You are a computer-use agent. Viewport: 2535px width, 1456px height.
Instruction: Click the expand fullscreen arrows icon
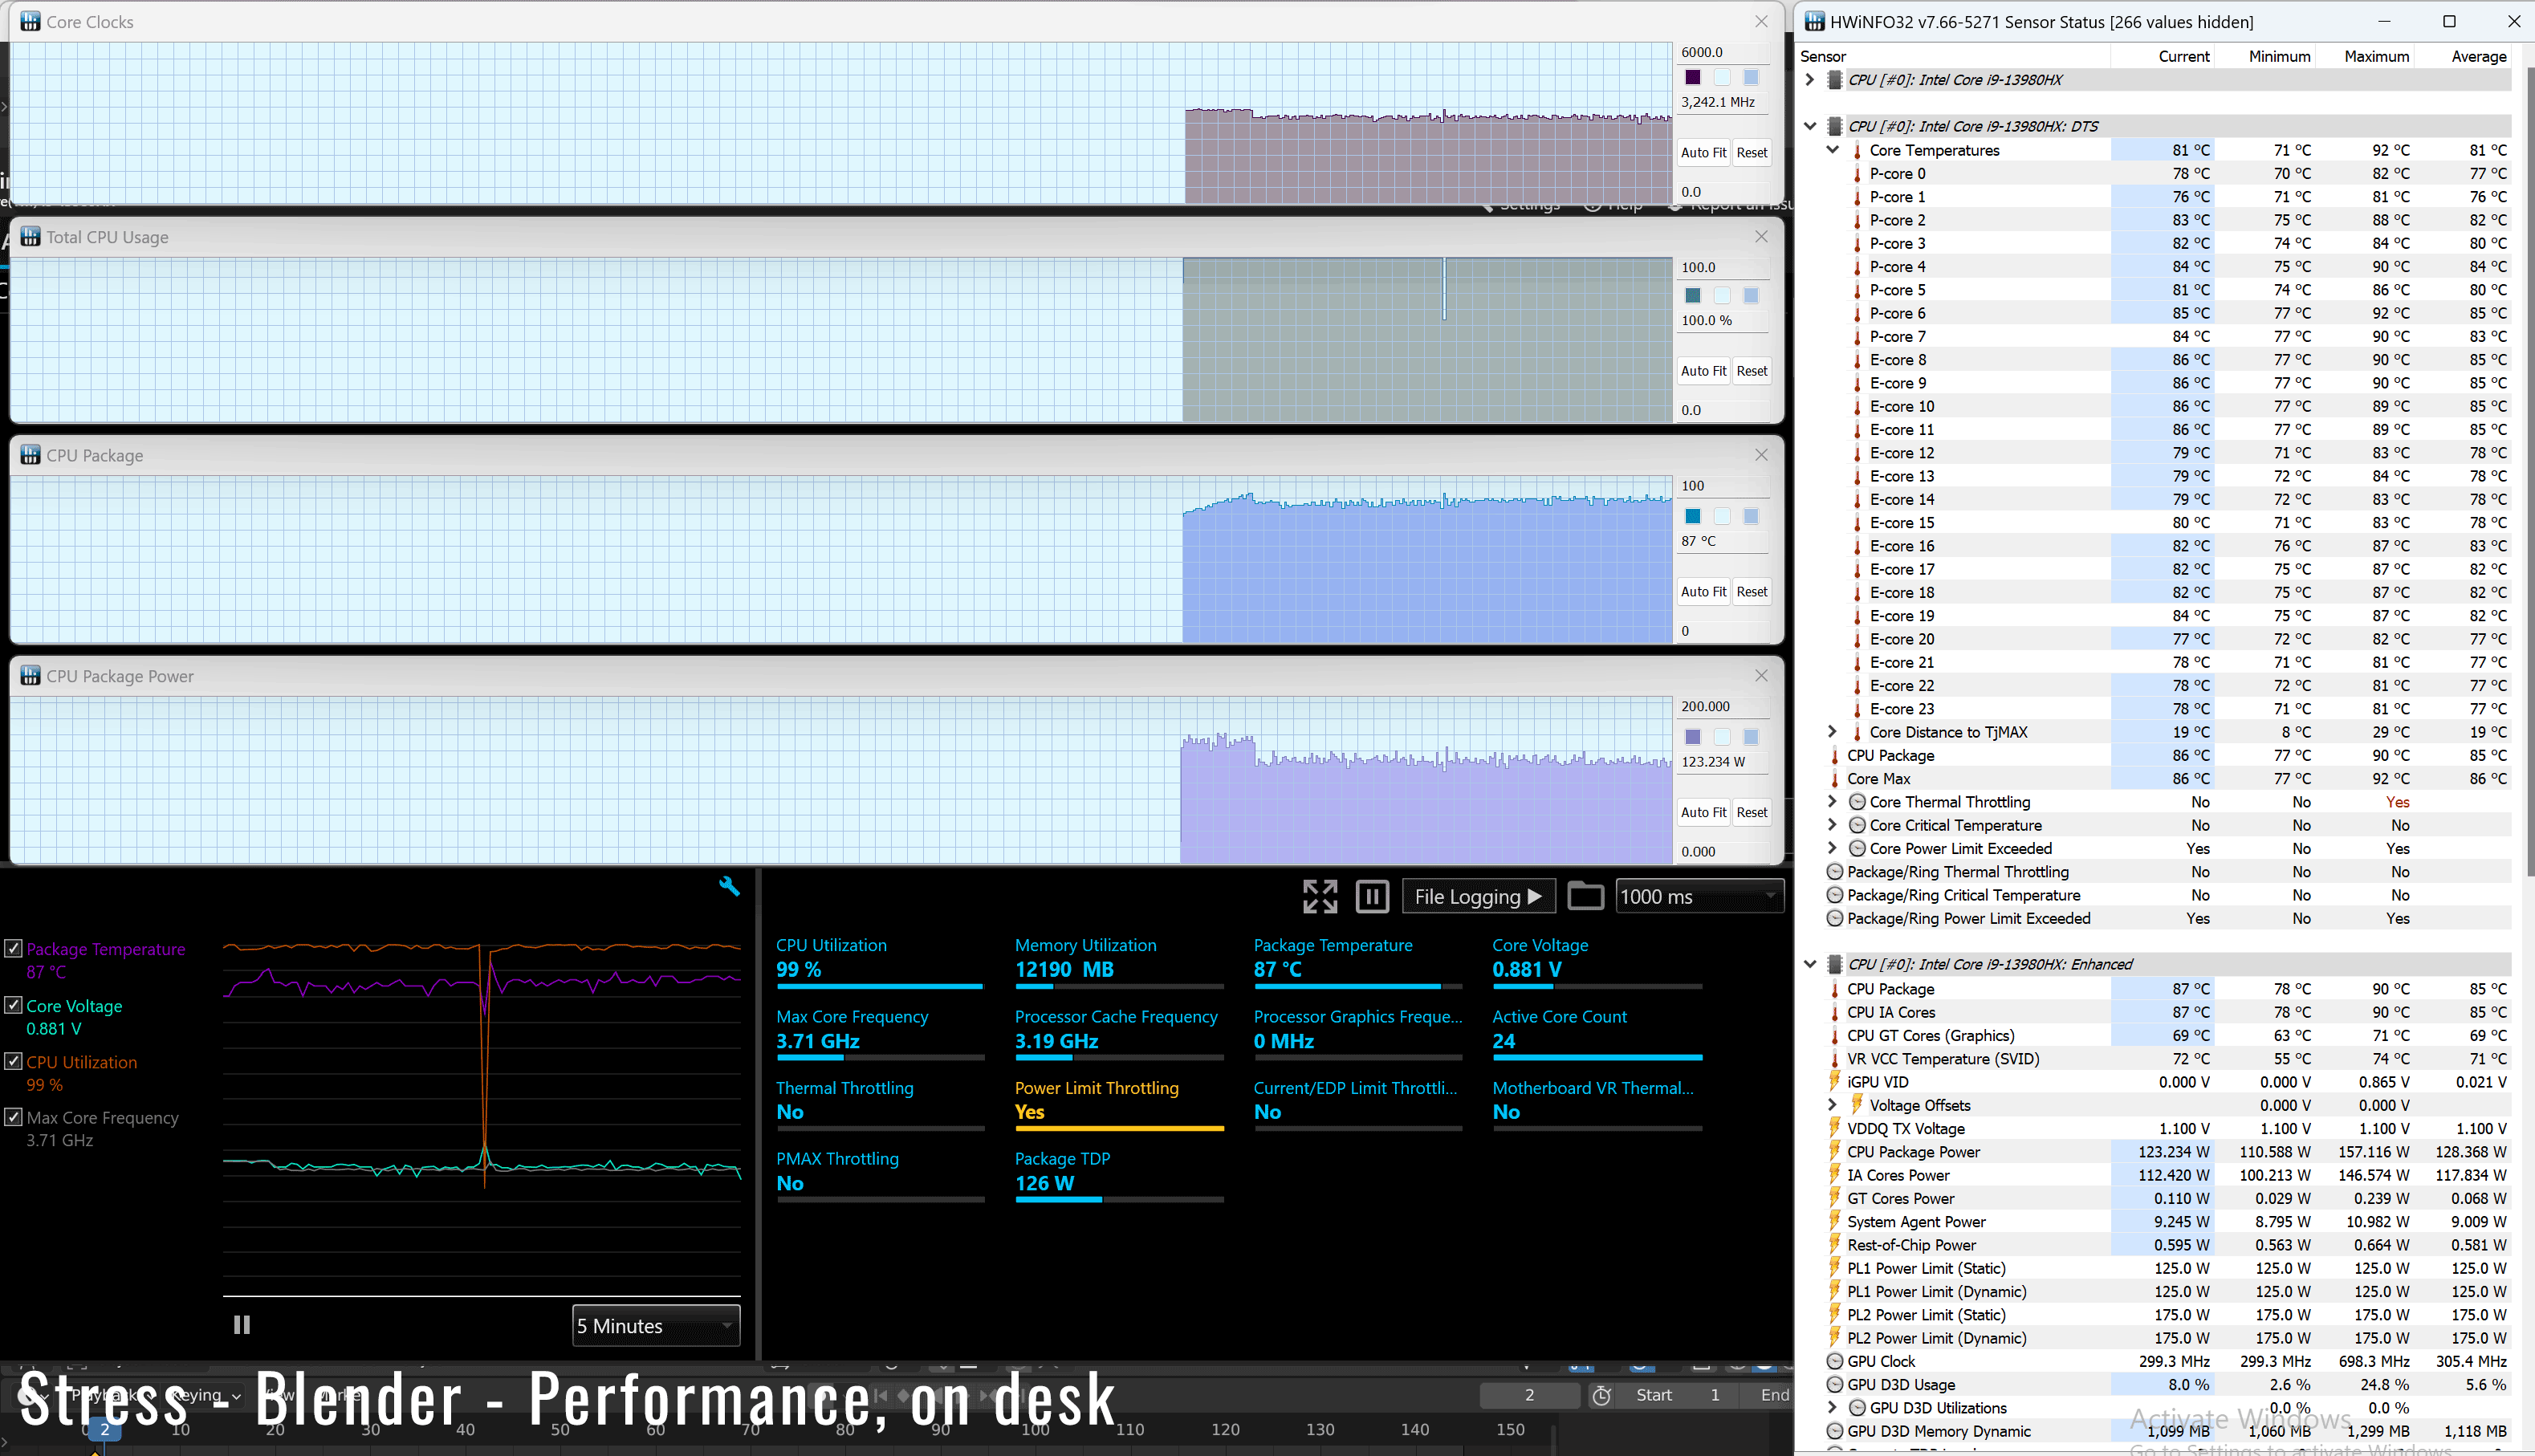1319,896
